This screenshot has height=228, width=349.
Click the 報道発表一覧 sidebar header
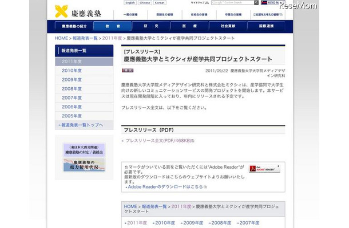tap(84, 51)
